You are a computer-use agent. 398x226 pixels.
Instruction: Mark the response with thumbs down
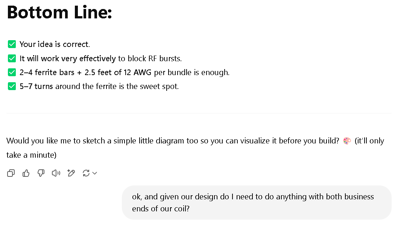41,173
